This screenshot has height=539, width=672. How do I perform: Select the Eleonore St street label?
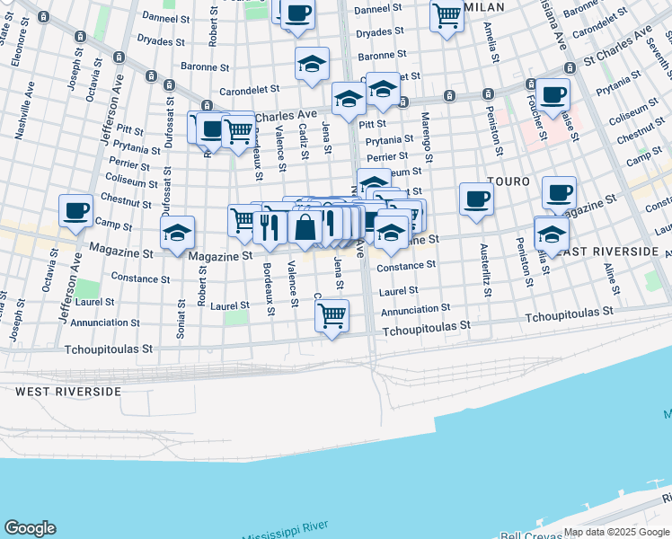[20, 42]
